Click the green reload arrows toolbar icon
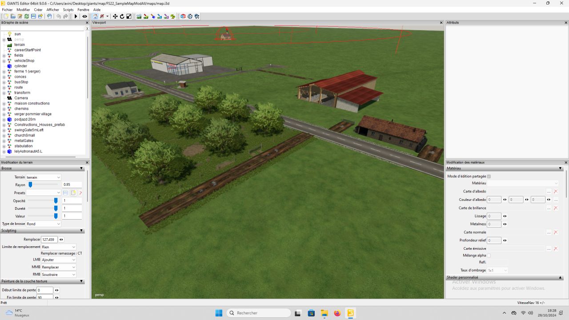 tap(27, 16)
